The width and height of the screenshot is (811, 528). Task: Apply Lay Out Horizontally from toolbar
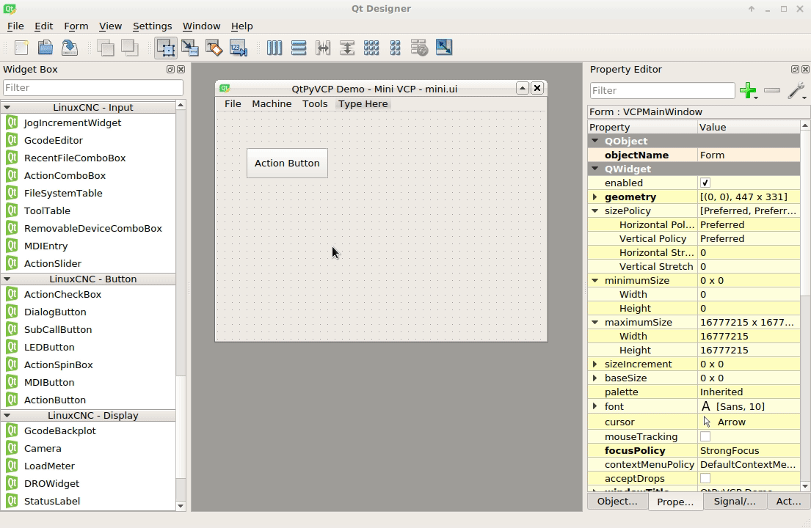coord(274,48)
